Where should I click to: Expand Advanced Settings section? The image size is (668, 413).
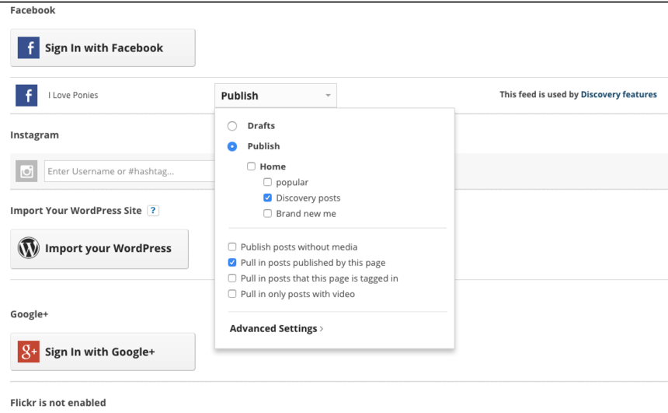click(276, 329)
